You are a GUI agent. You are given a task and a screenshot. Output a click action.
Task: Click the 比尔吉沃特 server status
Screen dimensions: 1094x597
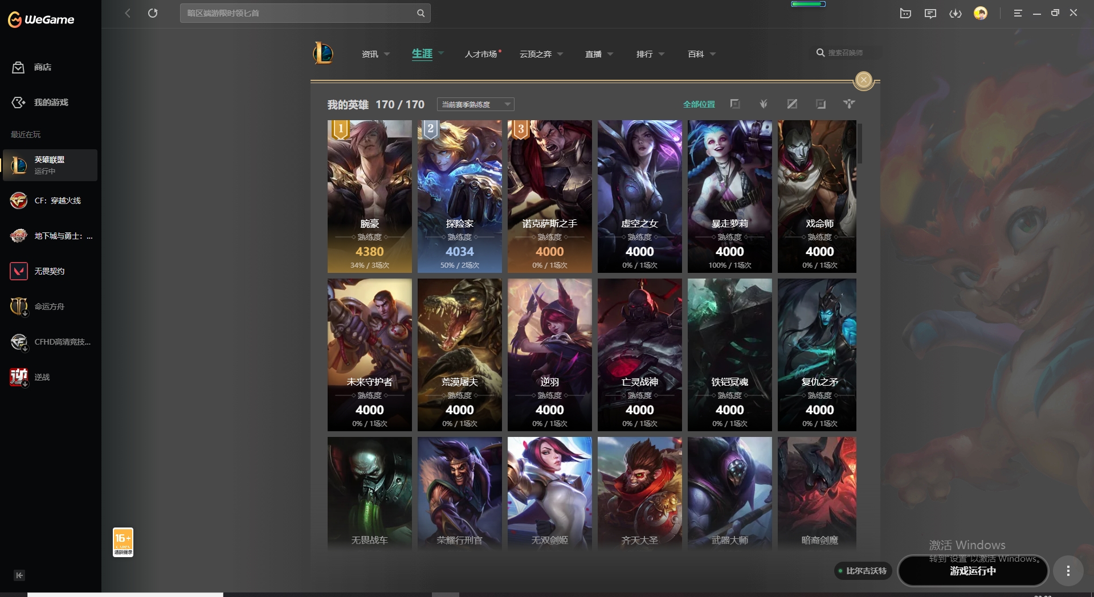[862, 571]
